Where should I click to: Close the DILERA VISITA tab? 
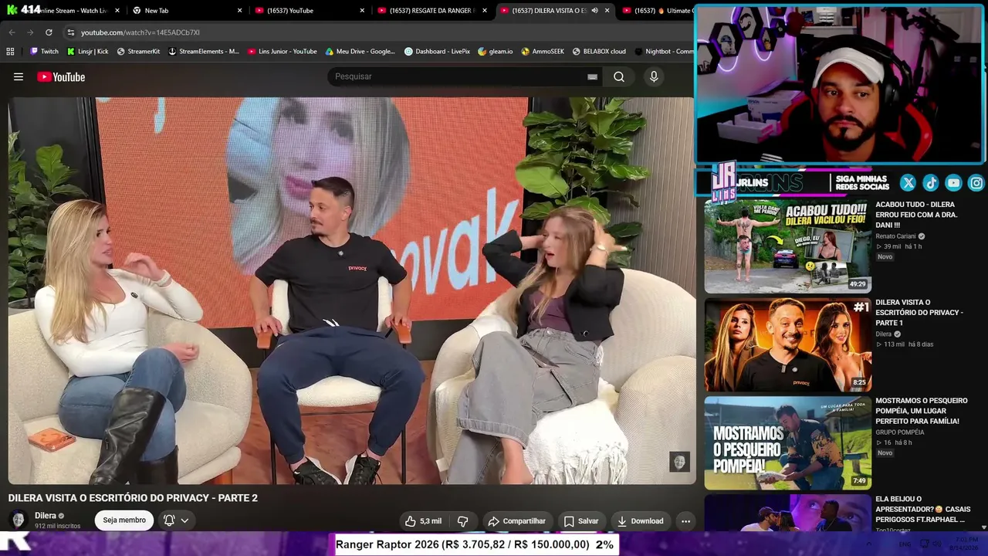click(607, 11)
